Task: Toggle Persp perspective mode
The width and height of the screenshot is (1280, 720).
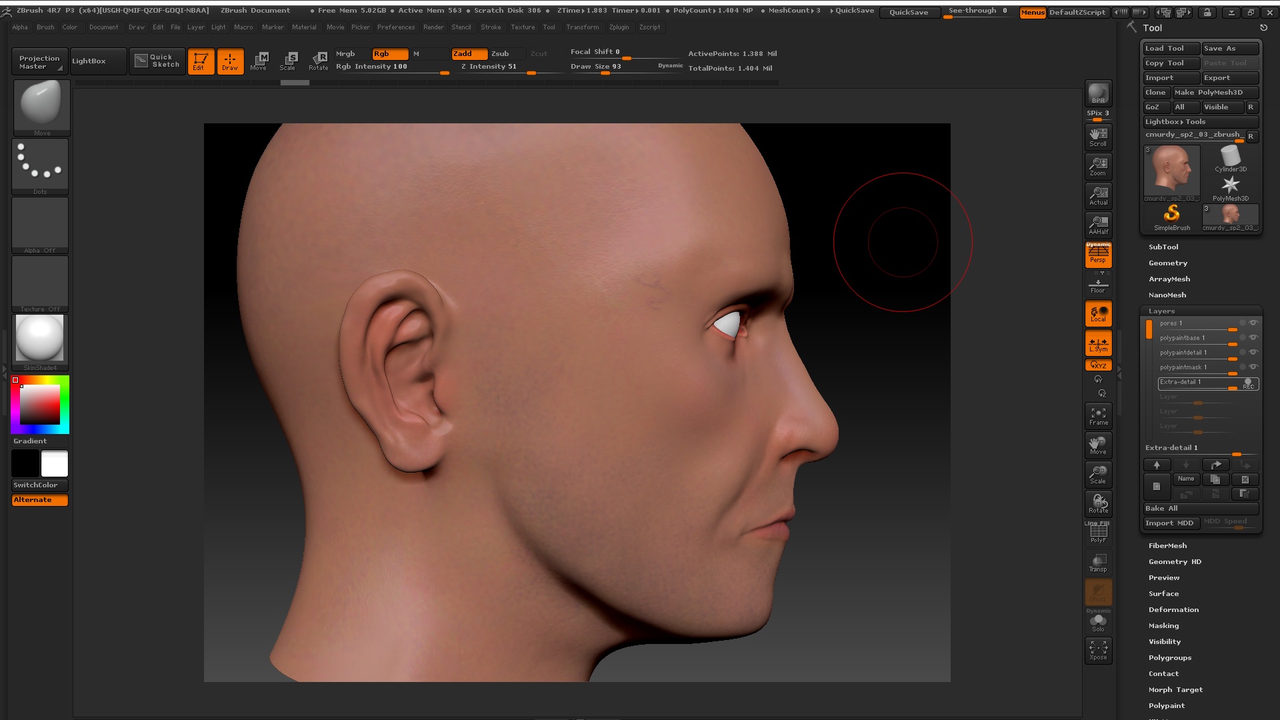Action: coord(1098,254)
